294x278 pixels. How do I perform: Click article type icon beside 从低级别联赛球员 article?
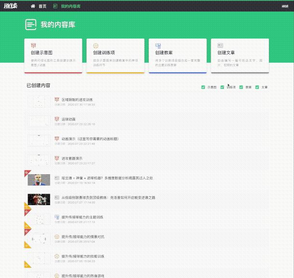[x=57, y=197]
